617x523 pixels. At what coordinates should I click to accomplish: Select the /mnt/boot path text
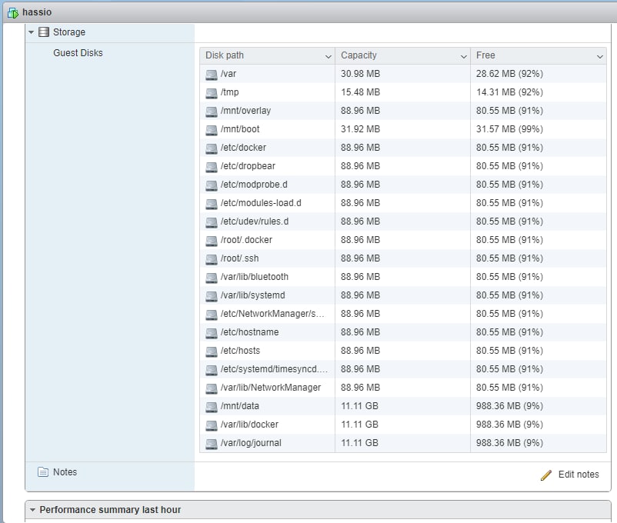tap(240, 129)
